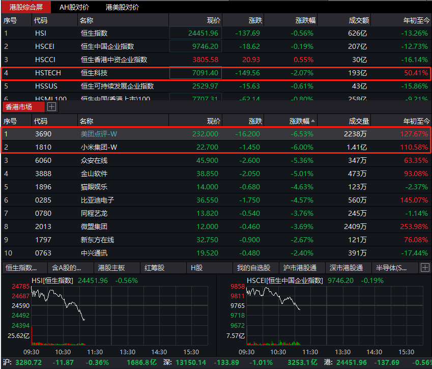Switch to the 港股主板 tab
The width and height of the screenshot is (432, 369).
pos(117,268)
